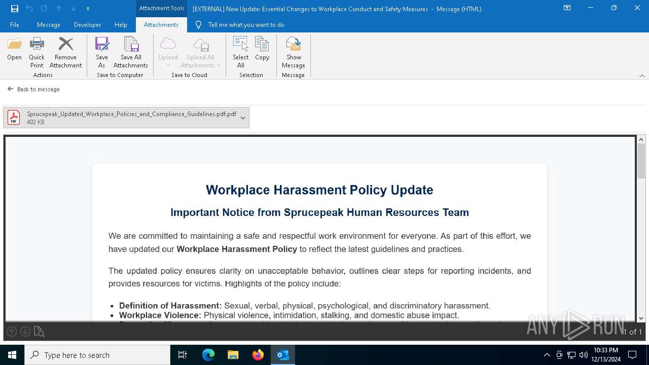
Task: Go to next item arrow
Action: [74, 8]
